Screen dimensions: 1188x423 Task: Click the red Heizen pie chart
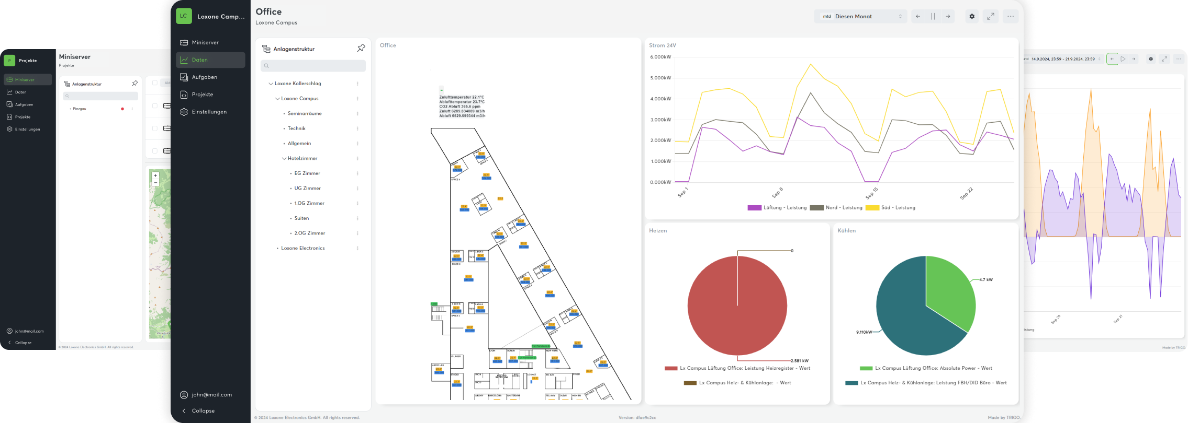737,305
